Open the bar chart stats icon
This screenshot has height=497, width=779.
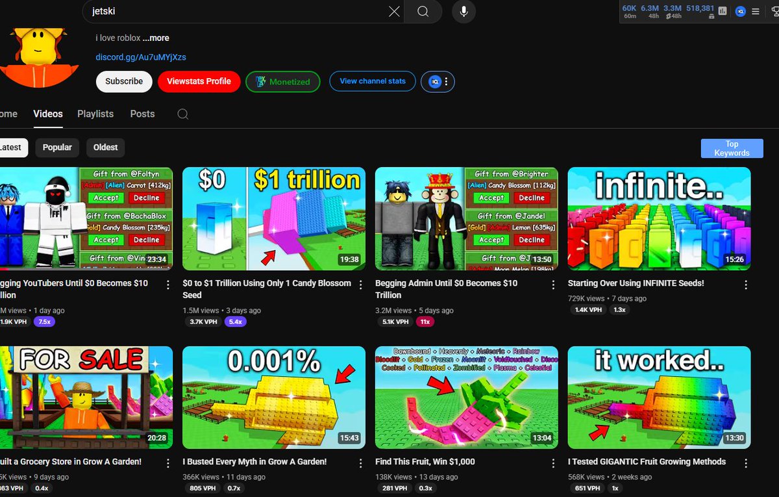click(723, 11)
